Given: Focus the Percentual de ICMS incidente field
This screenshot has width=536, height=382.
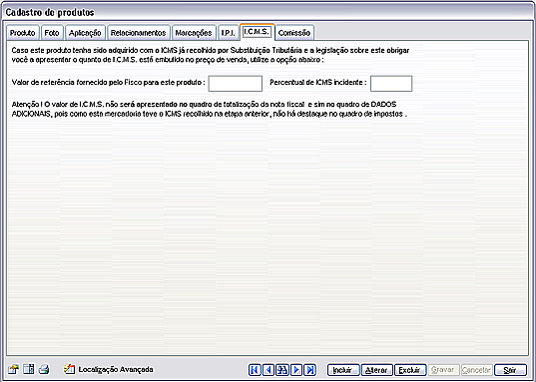Looking at the screenshot, I should tap(391, 84).
